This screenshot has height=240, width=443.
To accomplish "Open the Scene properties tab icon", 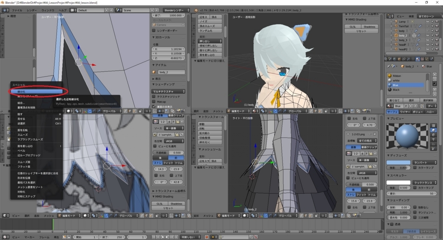I will (x=390, y=59).
